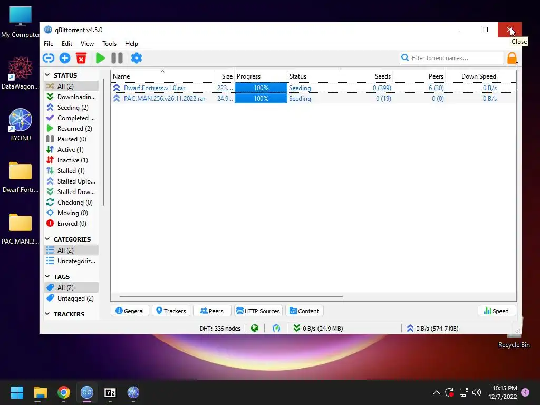The height and width of the screenshot is (405, 540).
Task: Collapse the STATUS section
Action: [x=47, y=75]
